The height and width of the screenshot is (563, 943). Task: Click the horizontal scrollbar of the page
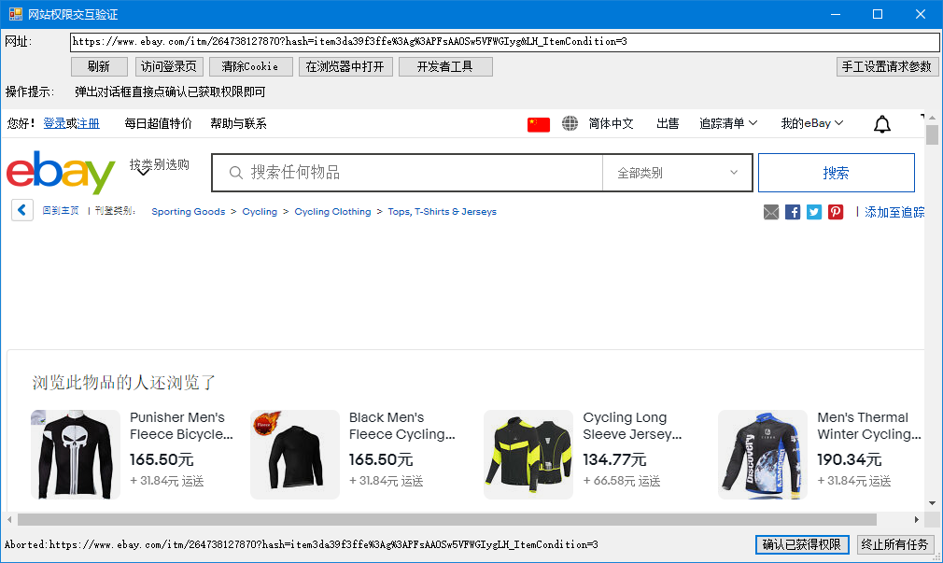pos(446,519)
